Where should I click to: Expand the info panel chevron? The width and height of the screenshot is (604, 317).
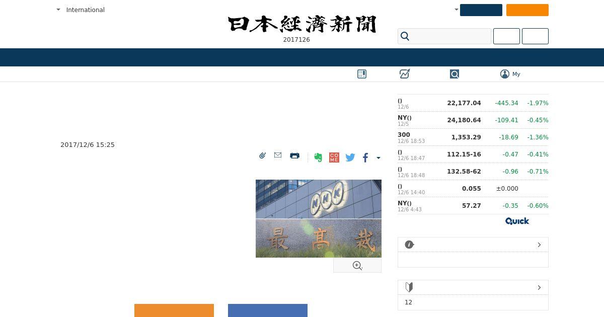(539, 245)
